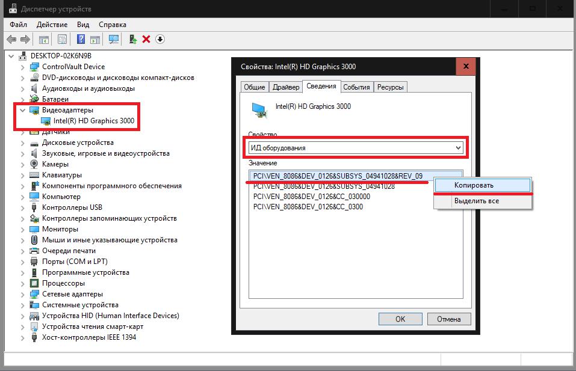Click the battery icon beside Батареи
576x371 pixels.
(34, 99)
